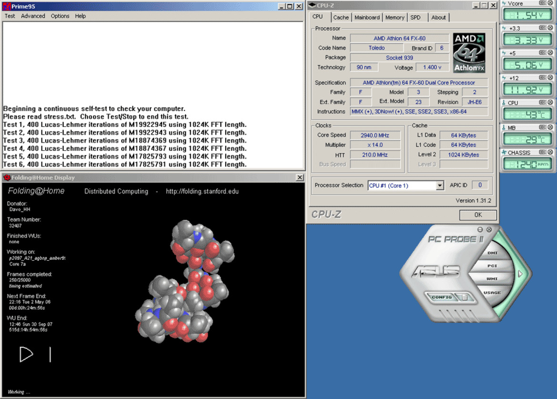Open the Advanced menu in Prime95
This screenshot has width=557, height=399.
point(33,16)
